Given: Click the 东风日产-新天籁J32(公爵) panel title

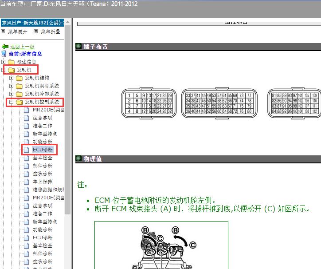Looking at the screenshot, I should [x=32, y=23].
